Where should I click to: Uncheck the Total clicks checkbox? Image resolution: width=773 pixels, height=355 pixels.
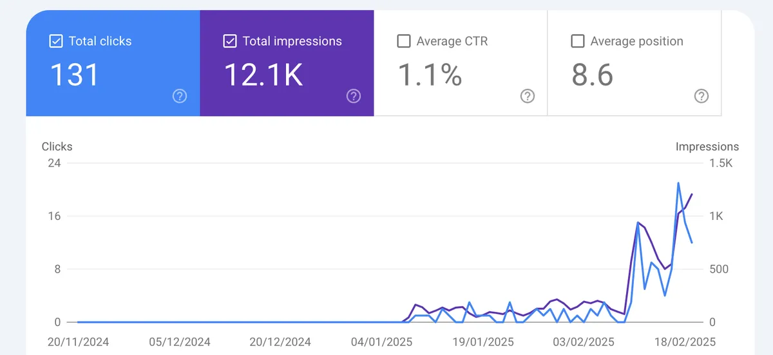point(56,41)
